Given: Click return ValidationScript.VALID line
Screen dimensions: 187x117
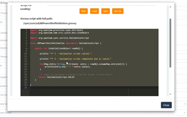Looking at the screenshot, I should coord(57,77).
